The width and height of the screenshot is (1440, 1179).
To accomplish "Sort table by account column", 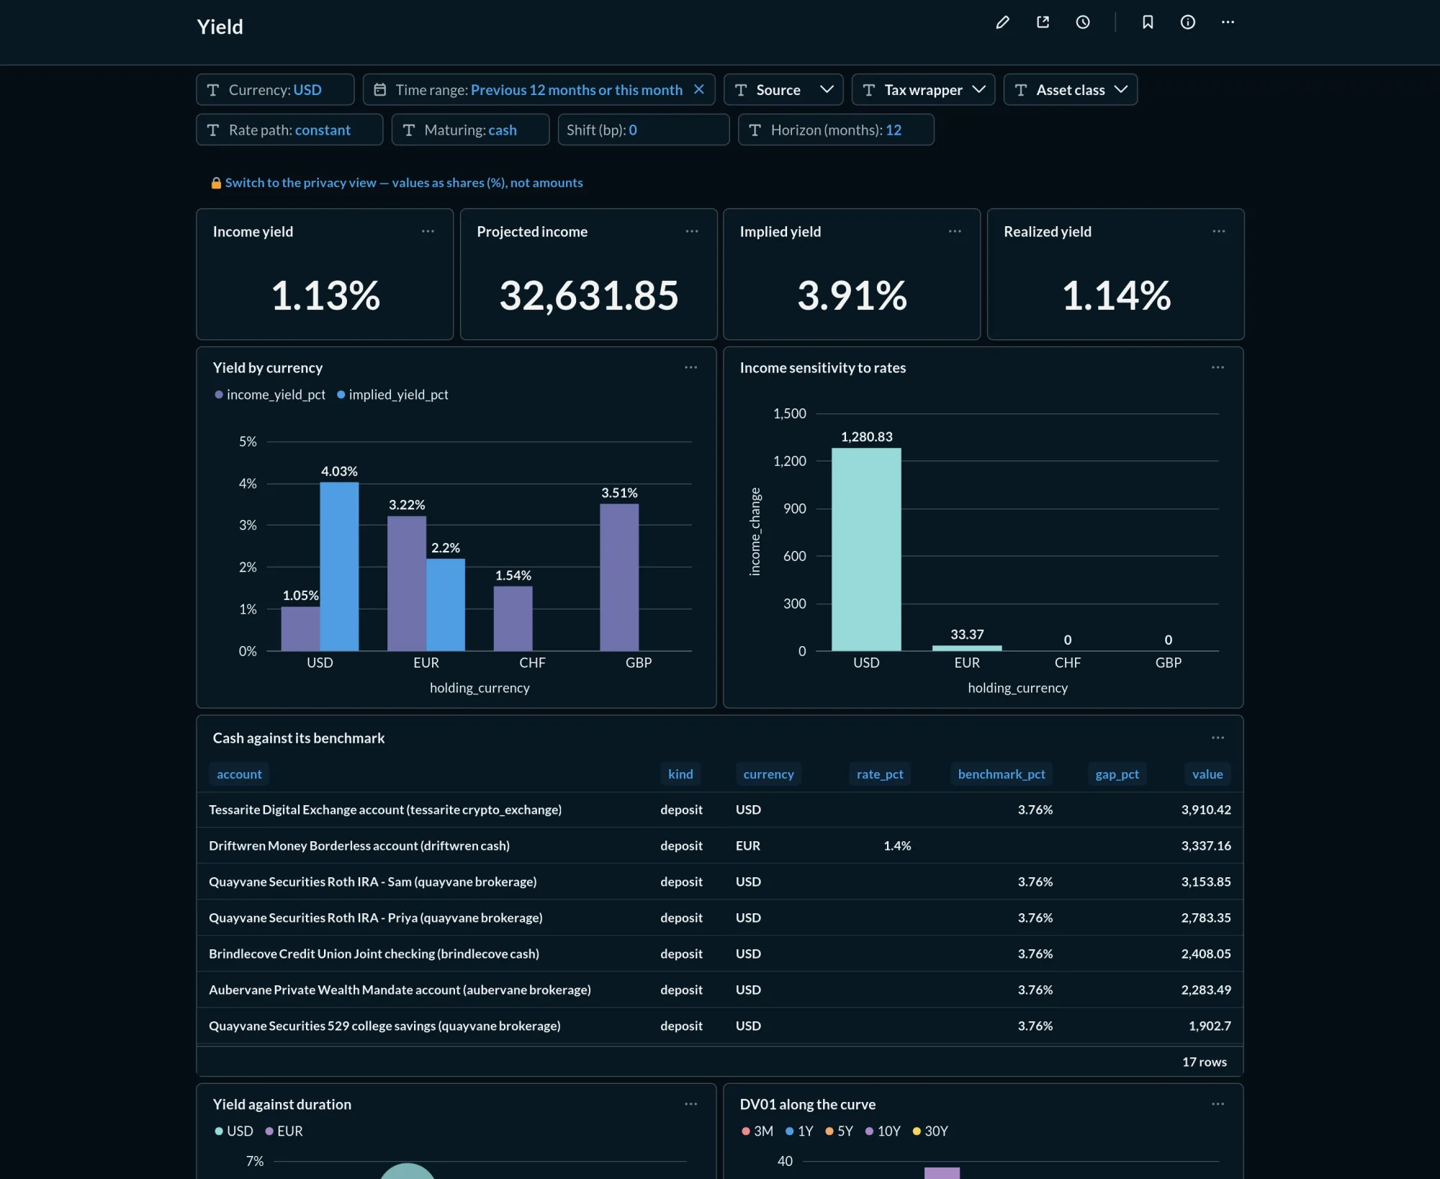I will pyautogui.click(x=239, y=774).
